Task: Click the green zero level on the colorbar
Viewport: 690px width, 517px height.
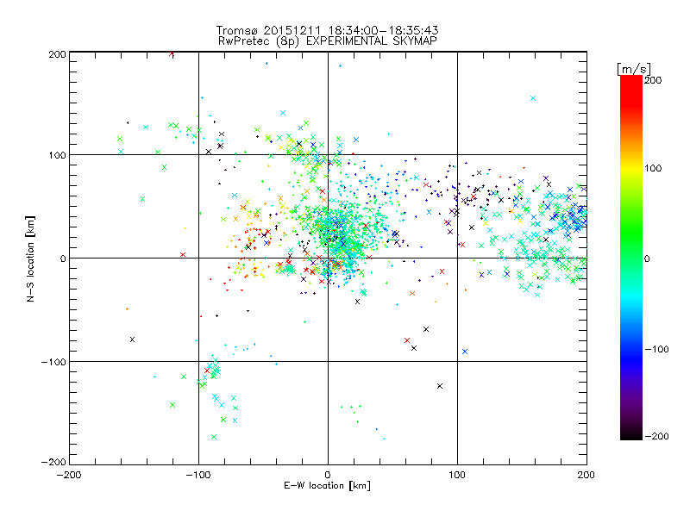Action: click(x=631, y=258)
